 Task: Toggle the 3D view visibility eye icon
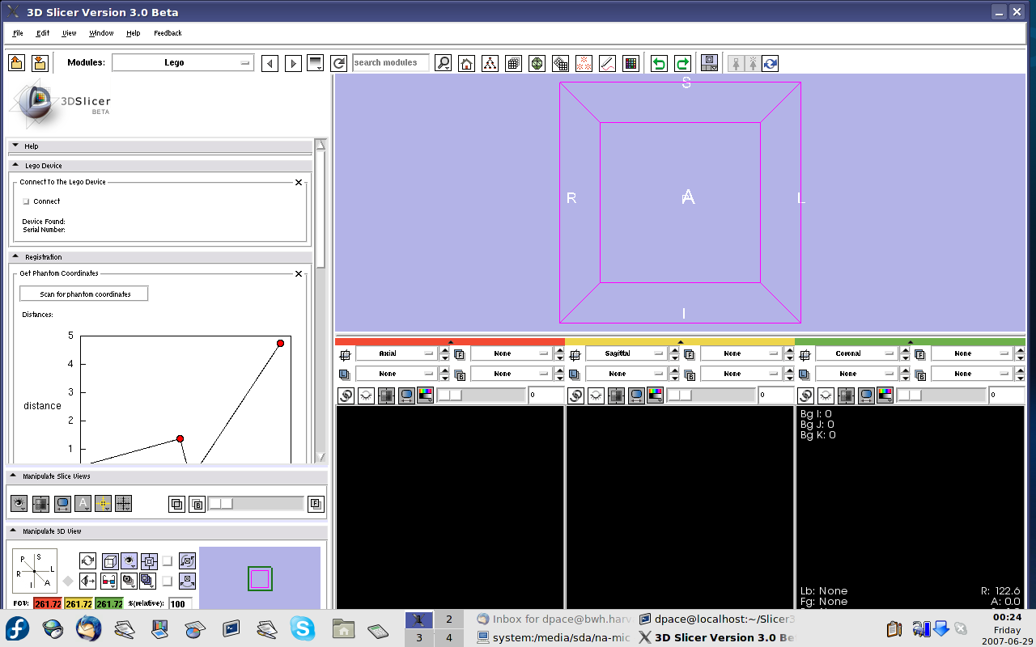(x=129, y=560)
